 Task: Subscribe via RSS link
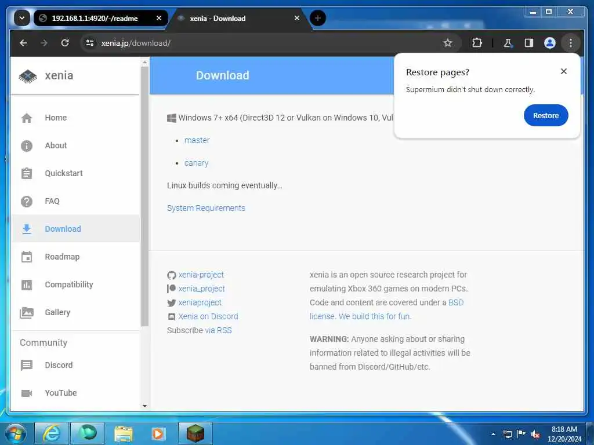[218, 330]
